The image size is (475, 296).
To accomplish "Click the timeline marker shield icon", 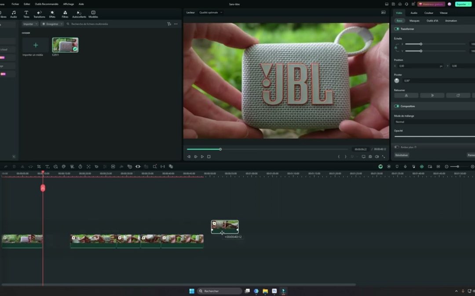I will (397, 167).
